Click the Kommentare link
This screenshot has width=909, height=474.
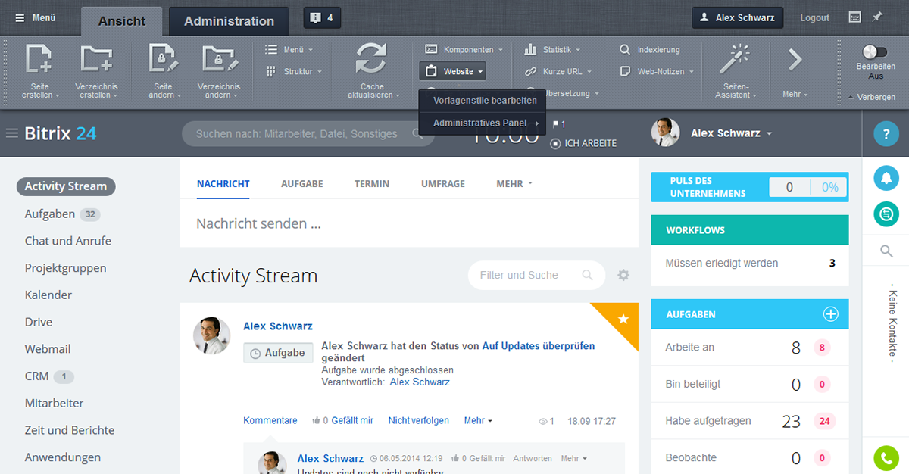click(270, 421)
